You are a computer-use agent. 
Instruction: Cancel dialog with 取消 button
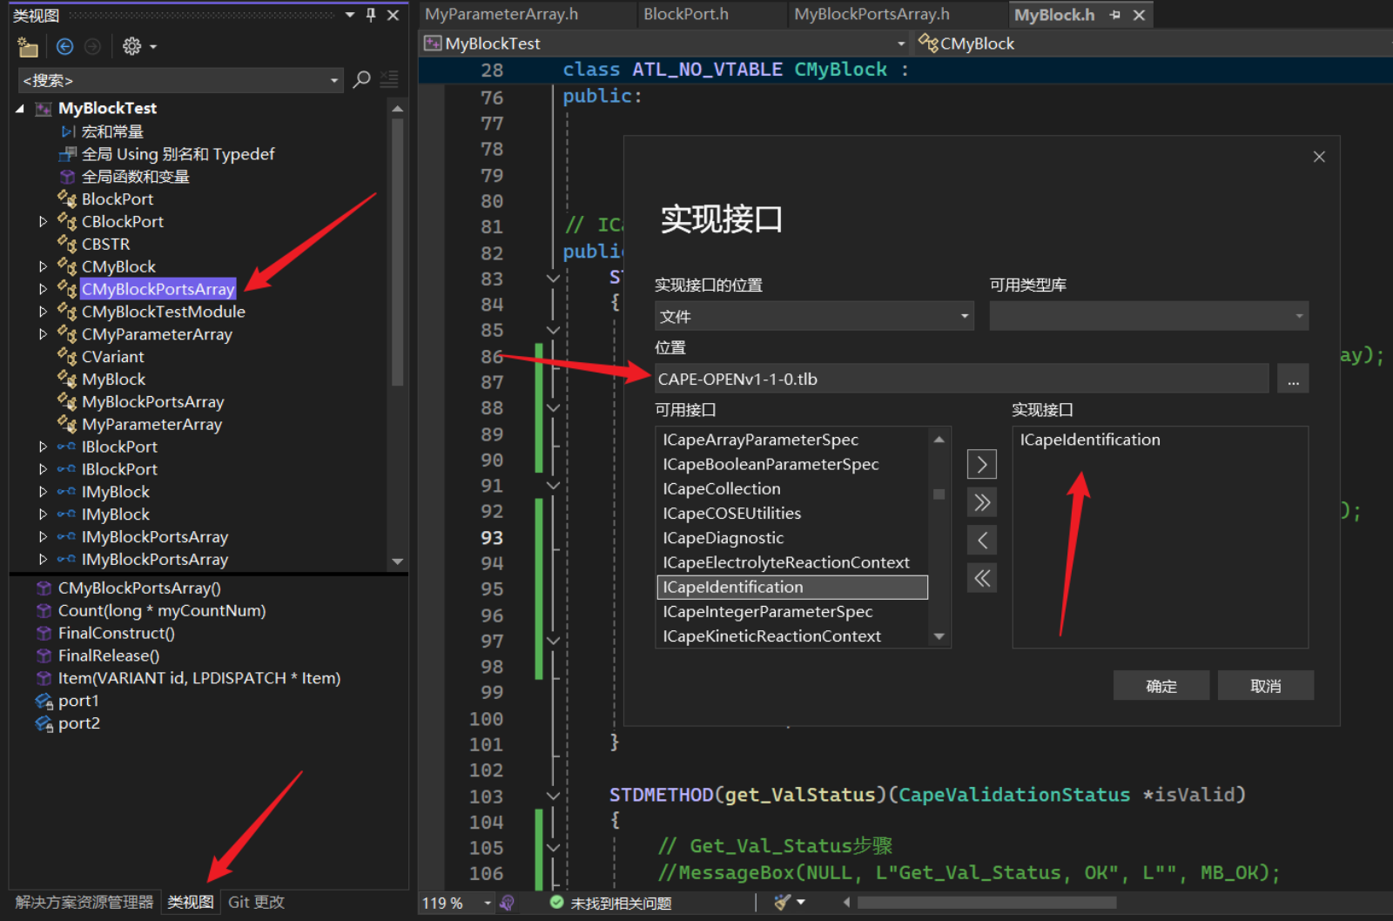(x=1265, y=686)
